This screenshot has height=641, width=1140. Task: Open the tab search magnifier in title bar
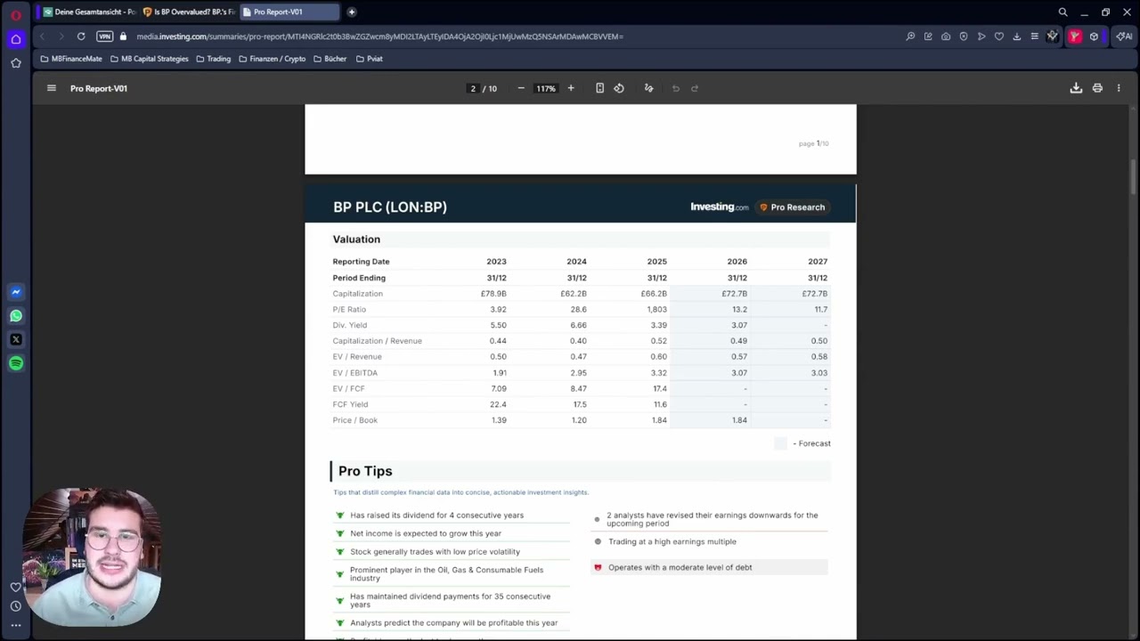(1063, 12)
